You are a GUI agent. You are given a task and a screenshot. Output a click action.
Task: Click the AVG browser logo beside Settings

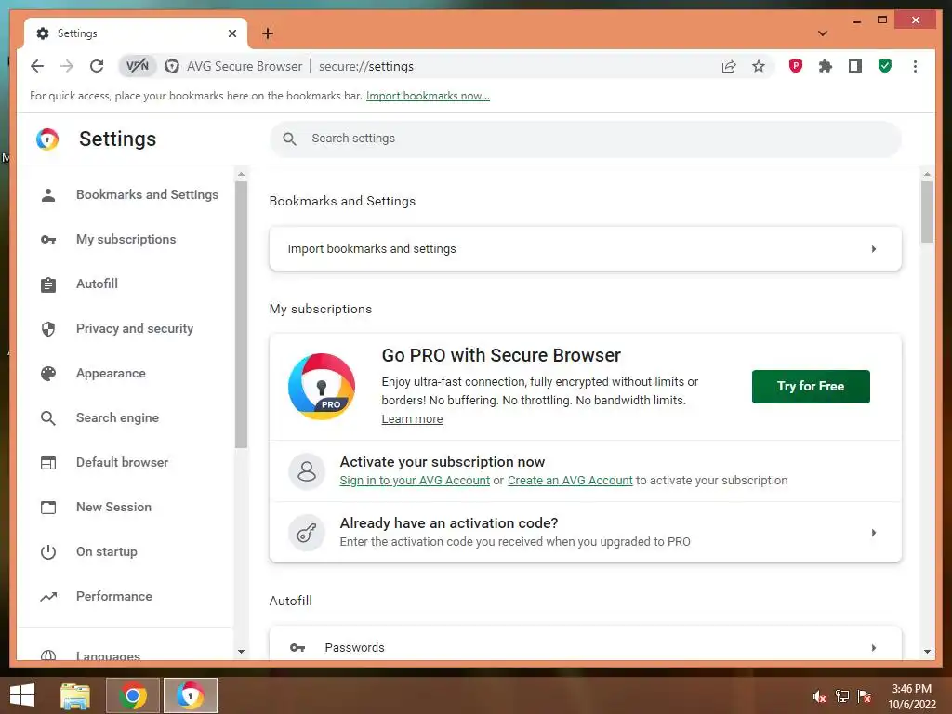(47, 139)
